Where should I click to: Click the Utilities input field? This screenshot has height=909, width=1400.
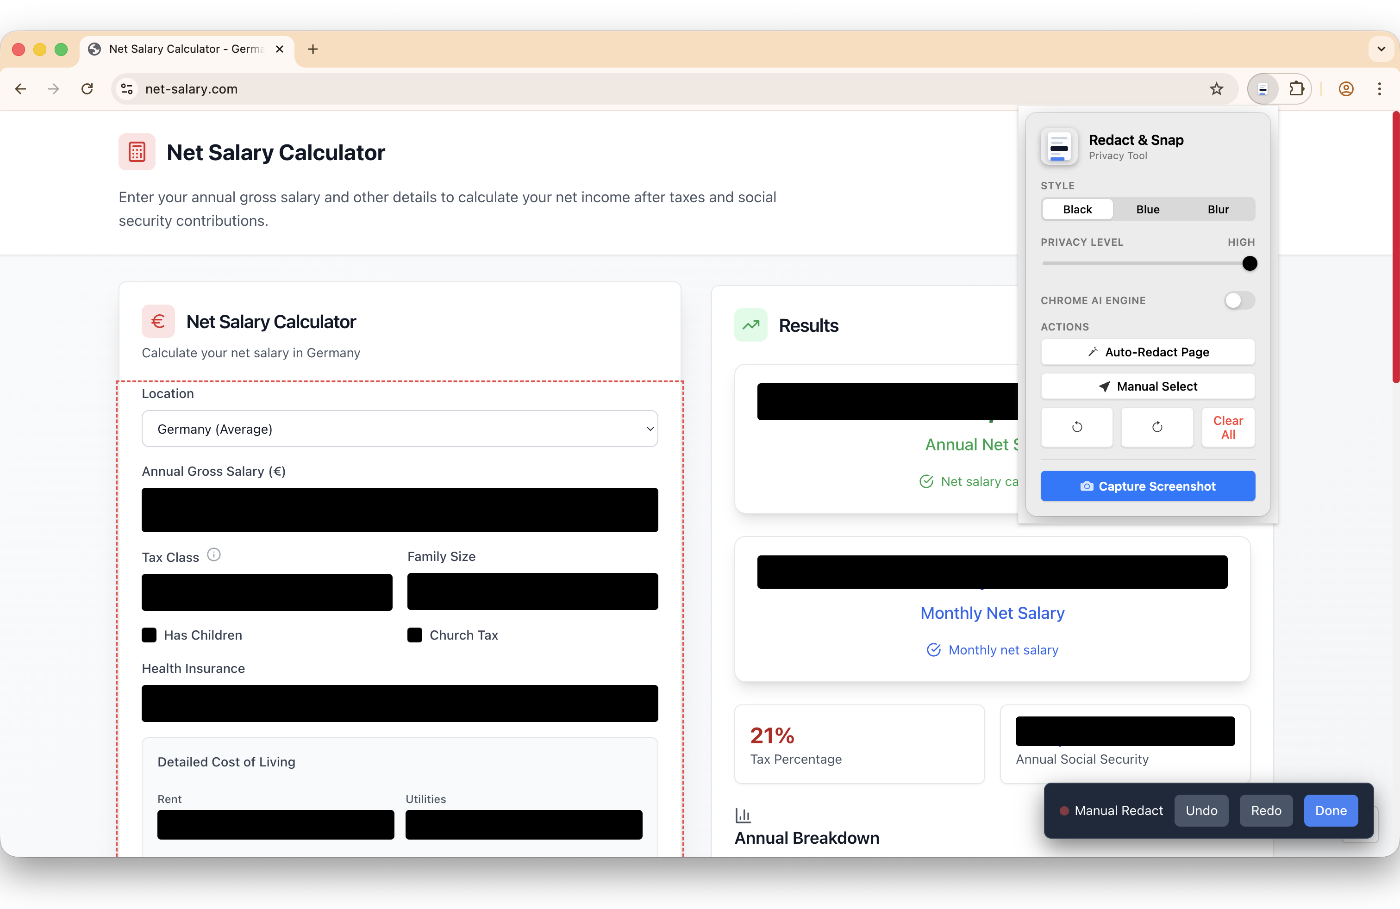click(524, 824)
